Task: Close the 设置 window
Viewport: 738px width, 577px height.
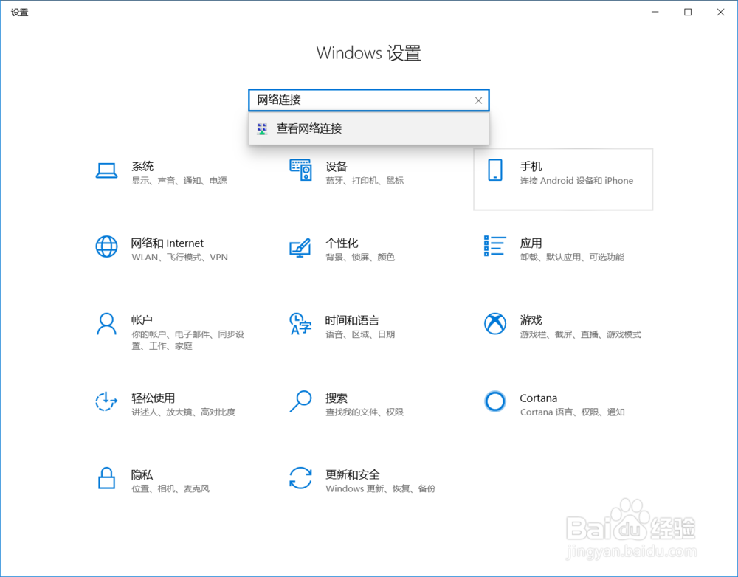Action: pos(720,13)
